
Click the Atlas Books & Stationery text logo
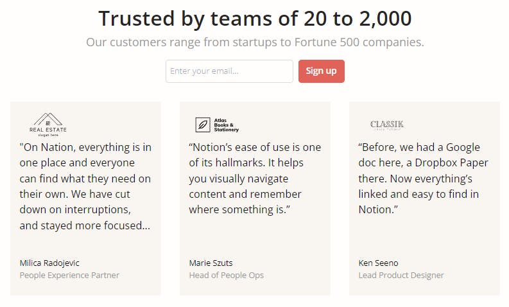point(227,125)
